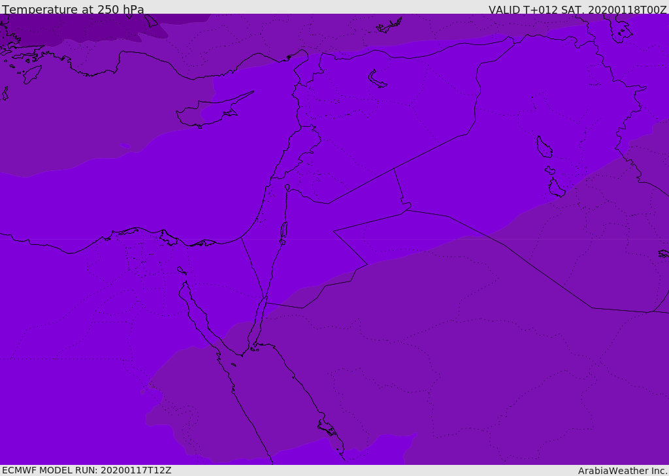Click the 'VALID T+012 SAT. 20200118T00Z' label
This screenshot has width=669, height=476.
tap(578, 10)
